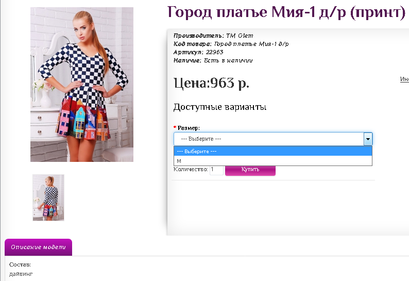Click the price text 'Цена: 963 р.'

coord(211,82)
